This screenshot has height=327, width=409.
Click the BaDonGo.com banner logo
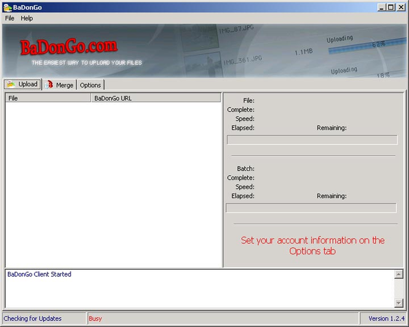(68, 47)
